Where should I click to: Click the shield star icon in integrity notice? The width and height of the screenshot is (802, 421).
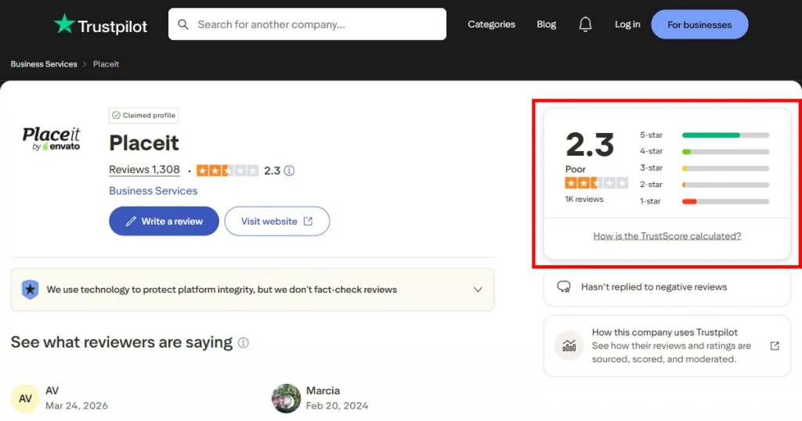pos(31,290)
